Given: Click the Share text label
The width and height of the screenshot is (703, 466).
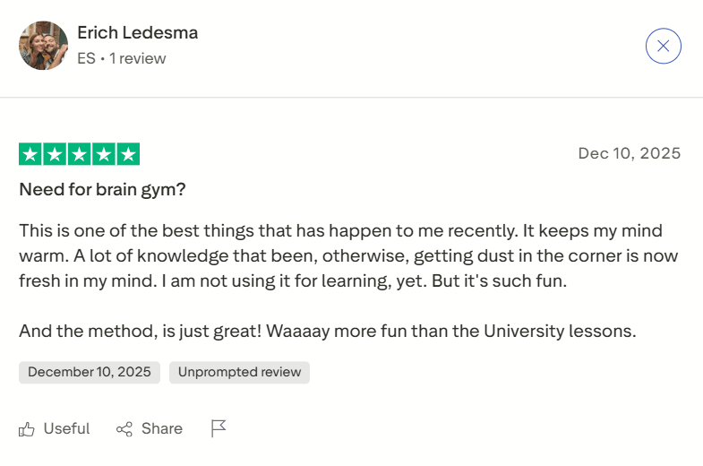Looking at the screenshot, I should (x=162, y=429).
